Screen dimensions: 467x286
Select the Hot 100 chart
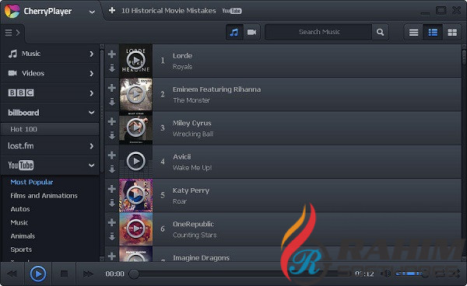point(50,129)
